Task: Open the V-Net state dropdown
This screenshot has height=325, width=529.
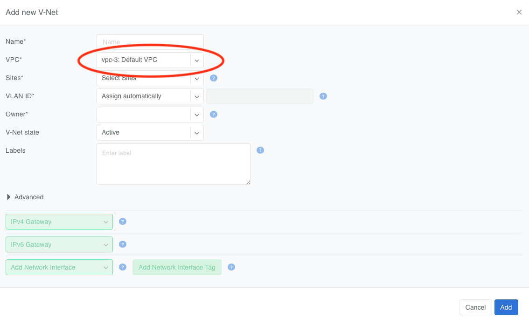Action: [150, 133]
